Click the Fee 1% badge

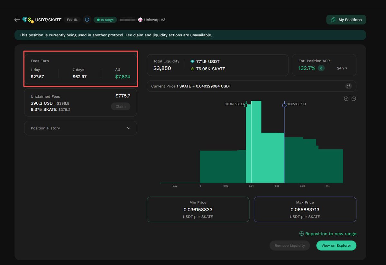72,20
